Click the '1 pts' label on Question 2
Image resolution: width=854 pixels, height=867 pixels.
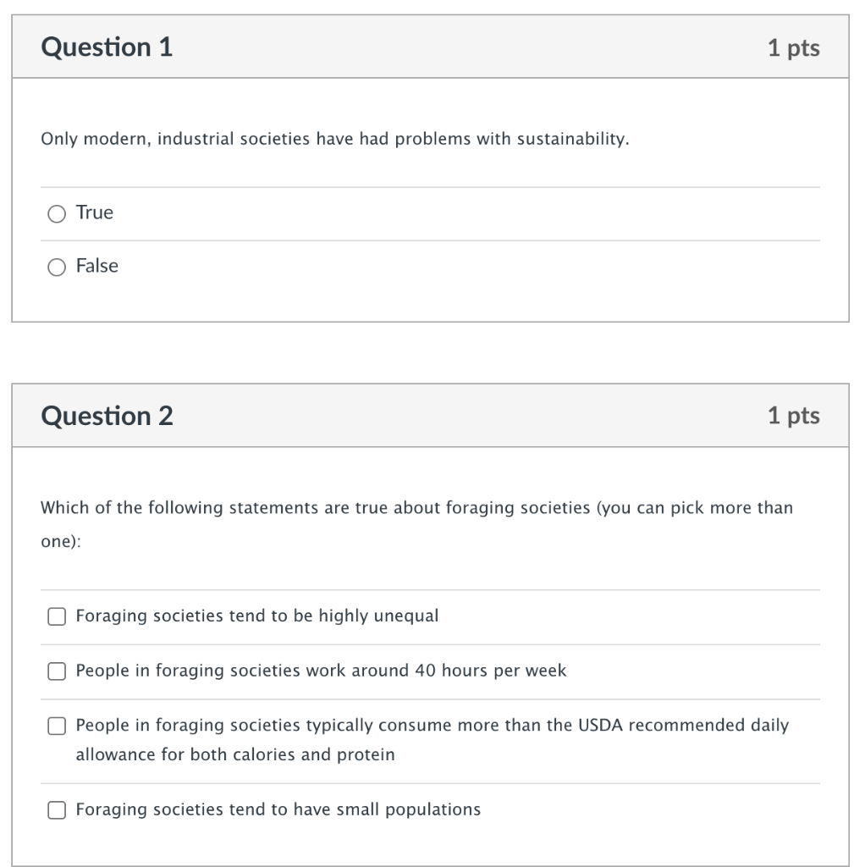794,416
